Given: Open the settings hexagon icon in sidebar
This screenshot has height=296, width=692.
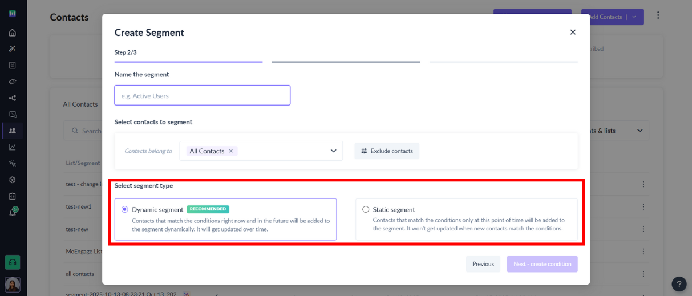Looking at the screenshot, I should tap(13, 180).
